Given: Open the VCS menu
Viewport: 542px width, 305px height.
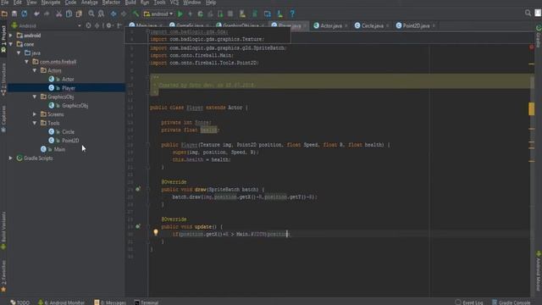Looking at the screenshot, I should pos(174,3).
